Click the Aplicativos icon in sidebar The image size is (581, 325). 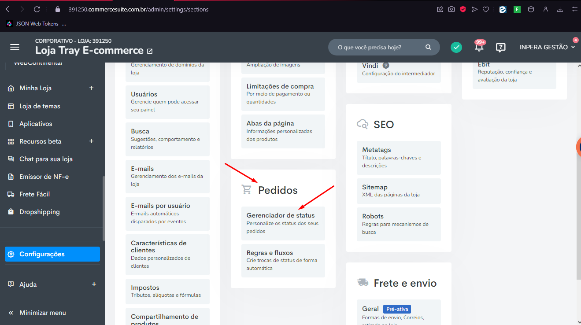click(11, 124)
